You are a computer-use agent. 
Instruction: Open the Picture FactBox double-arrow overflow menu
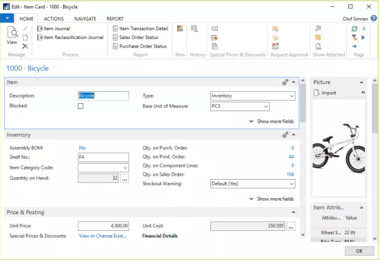coord(363,93)
